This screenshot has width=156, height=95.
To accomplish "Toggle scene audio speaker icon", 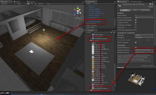I will pos(35,4).
